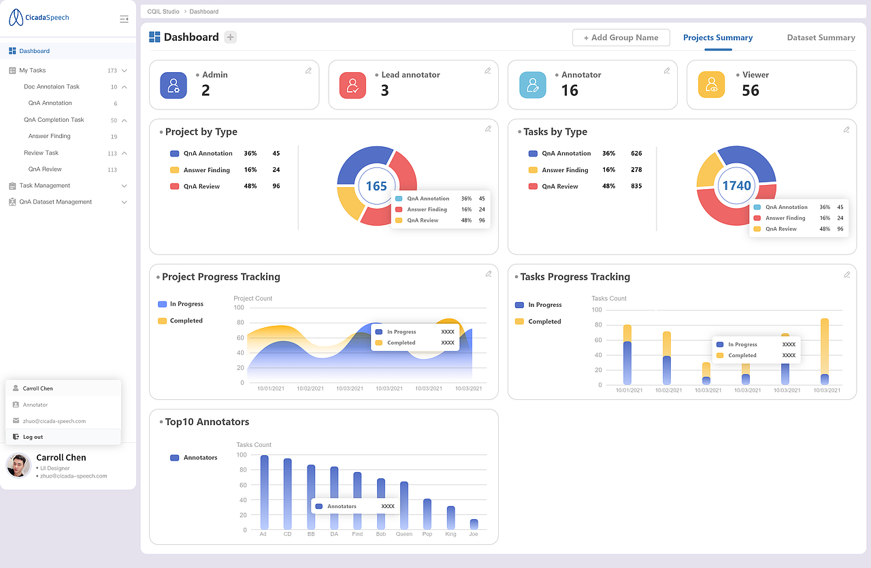Click the red Lead annotator icon
Viewport: 871px width, 568px height.
352,85
